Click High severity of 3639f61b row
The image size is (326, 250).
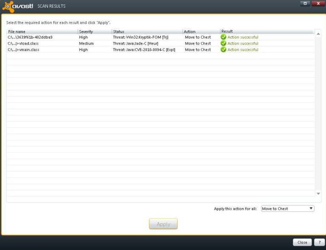pos(83,37)
